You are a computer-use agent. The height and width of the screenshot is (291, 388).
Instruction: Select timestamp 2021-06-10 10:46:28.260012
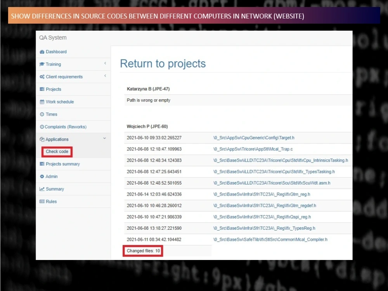tap(154, 206)
